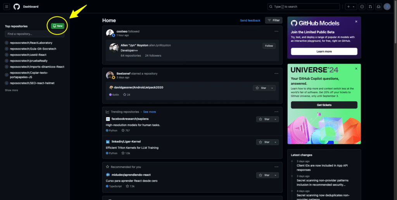Star facebookresearch/sapiens
The image size is (397, 200).
click(x=264, y=119)
